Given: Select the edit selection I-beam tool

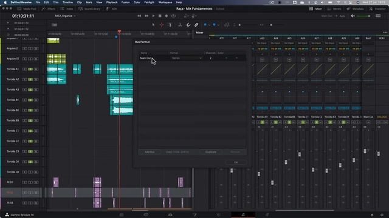Looking at the screenshot, I should click(170, 25).
